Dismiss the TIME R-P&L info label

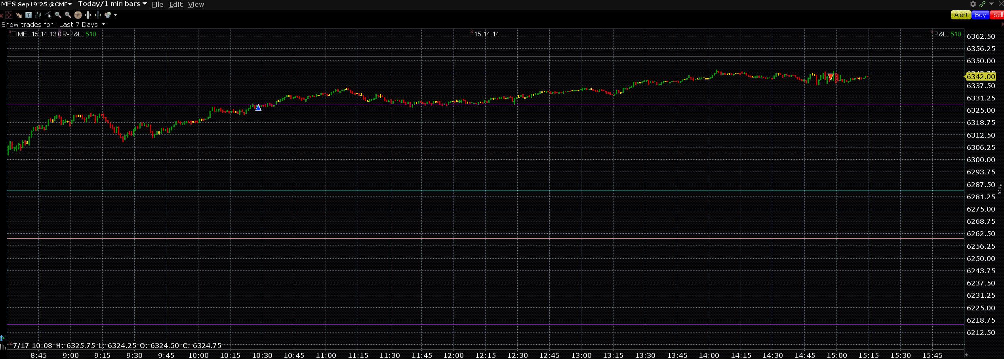point(10,32)
